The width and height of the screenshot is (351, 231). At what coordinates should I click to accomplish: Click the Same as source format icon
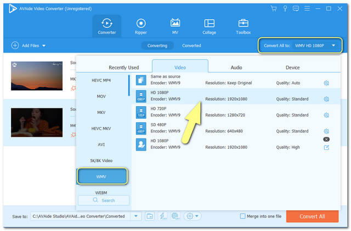[x=141, y=80]
